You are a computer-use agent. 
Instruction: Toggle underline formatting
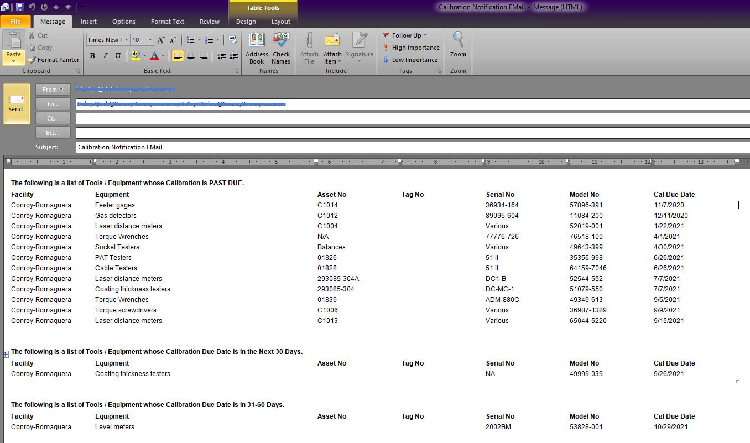[x=118, y=56]
